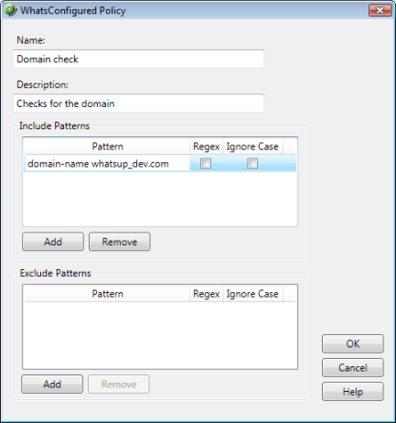The width and height of the screenshot is (396, 423).
Task: Add a new exclude pattern
Action: [52, 385]
